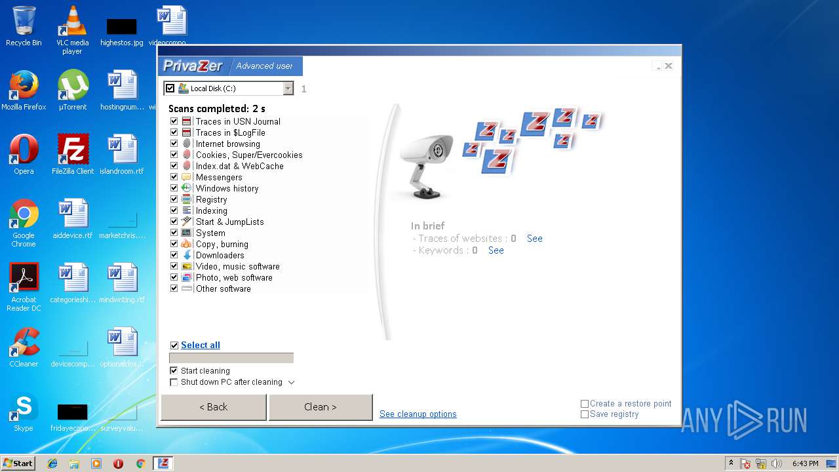Click PrivaZer taskbar button

pyautogui.click(x=163, y=463)
